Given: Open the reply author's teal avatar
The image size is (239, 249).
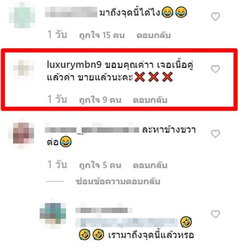Looking at the screenshot, I should coord(53,213).
